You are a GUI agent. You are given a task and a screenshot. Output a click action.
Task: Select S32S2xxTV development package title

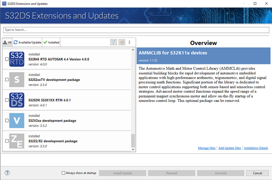(54, 80)
